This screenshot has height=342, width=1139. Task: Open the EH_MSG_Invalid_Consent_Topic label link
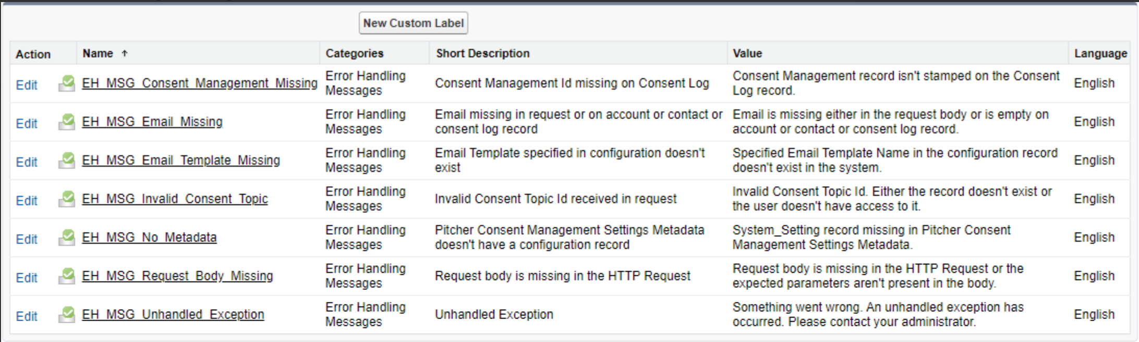[175, 199]
